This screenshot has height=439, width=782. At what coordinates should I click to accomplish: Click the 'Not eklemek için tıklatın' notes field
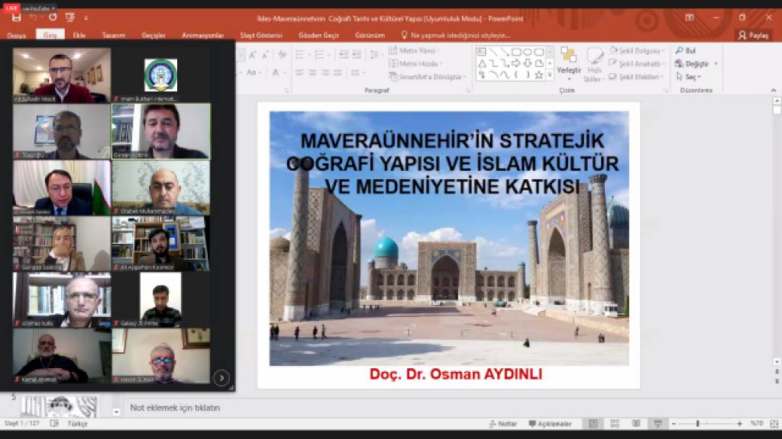[x=176, y=408]
